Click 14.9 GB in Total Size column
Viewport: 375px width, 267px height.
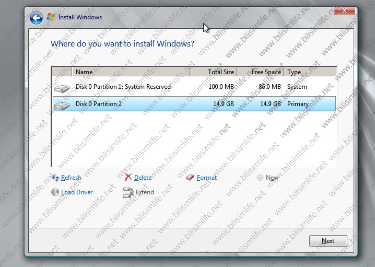click(224, 104)
